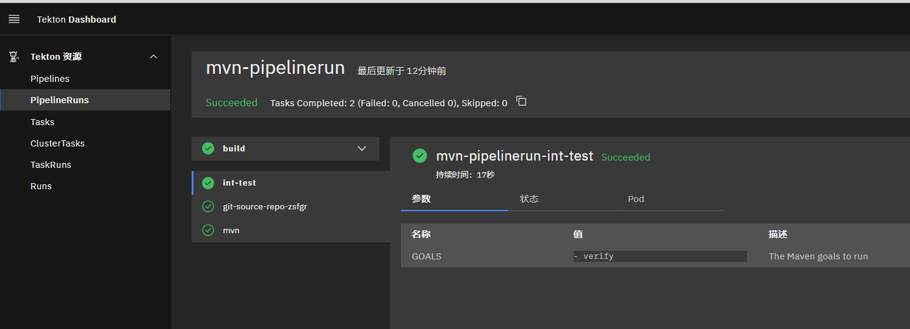
Task: Click the GOALS value field showing verify
Action: (659, 256)
